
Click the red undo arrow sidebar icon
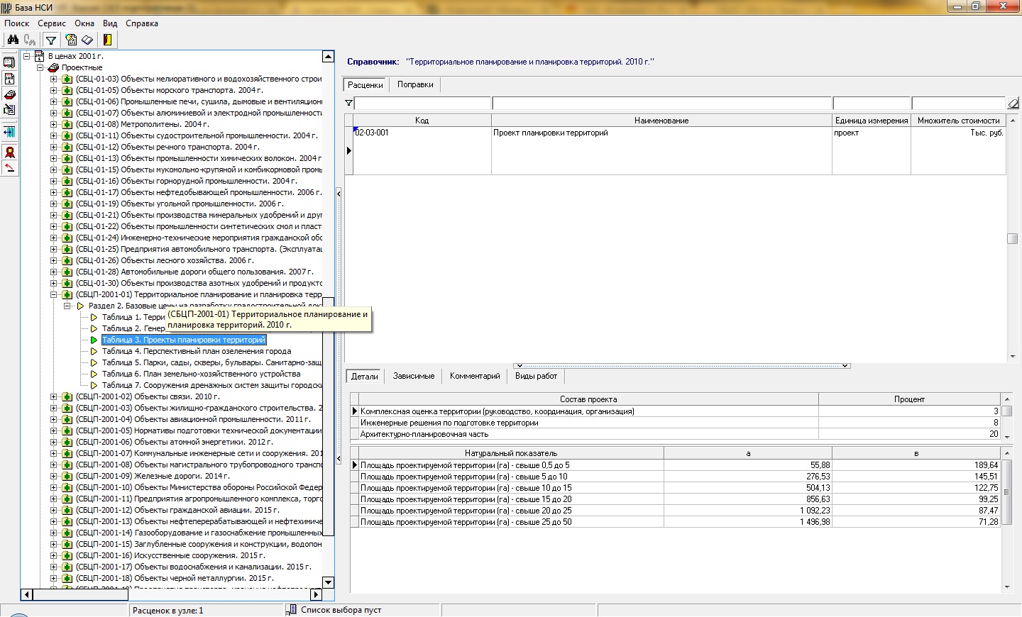(9, 168)
